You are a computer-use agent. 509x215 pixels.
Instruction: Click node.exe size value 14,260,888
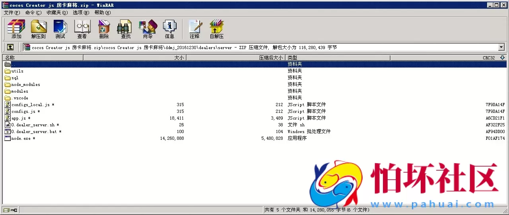(172, 139)
